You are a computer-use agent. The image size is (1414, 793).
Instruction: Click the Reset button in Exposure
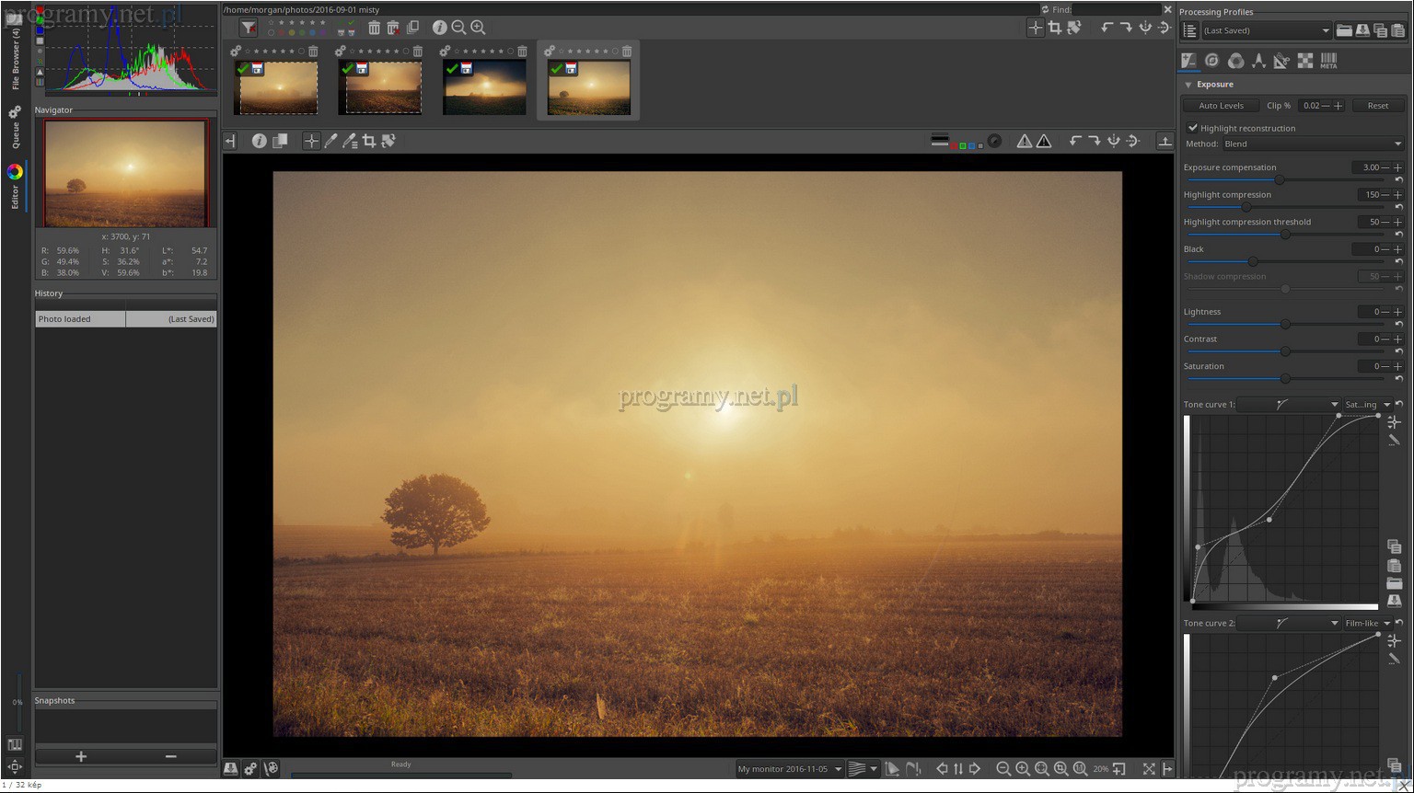1377,106
